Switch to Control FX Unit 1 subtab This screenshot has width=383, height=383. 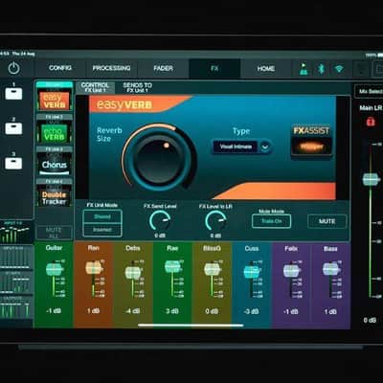pos(95,87)
